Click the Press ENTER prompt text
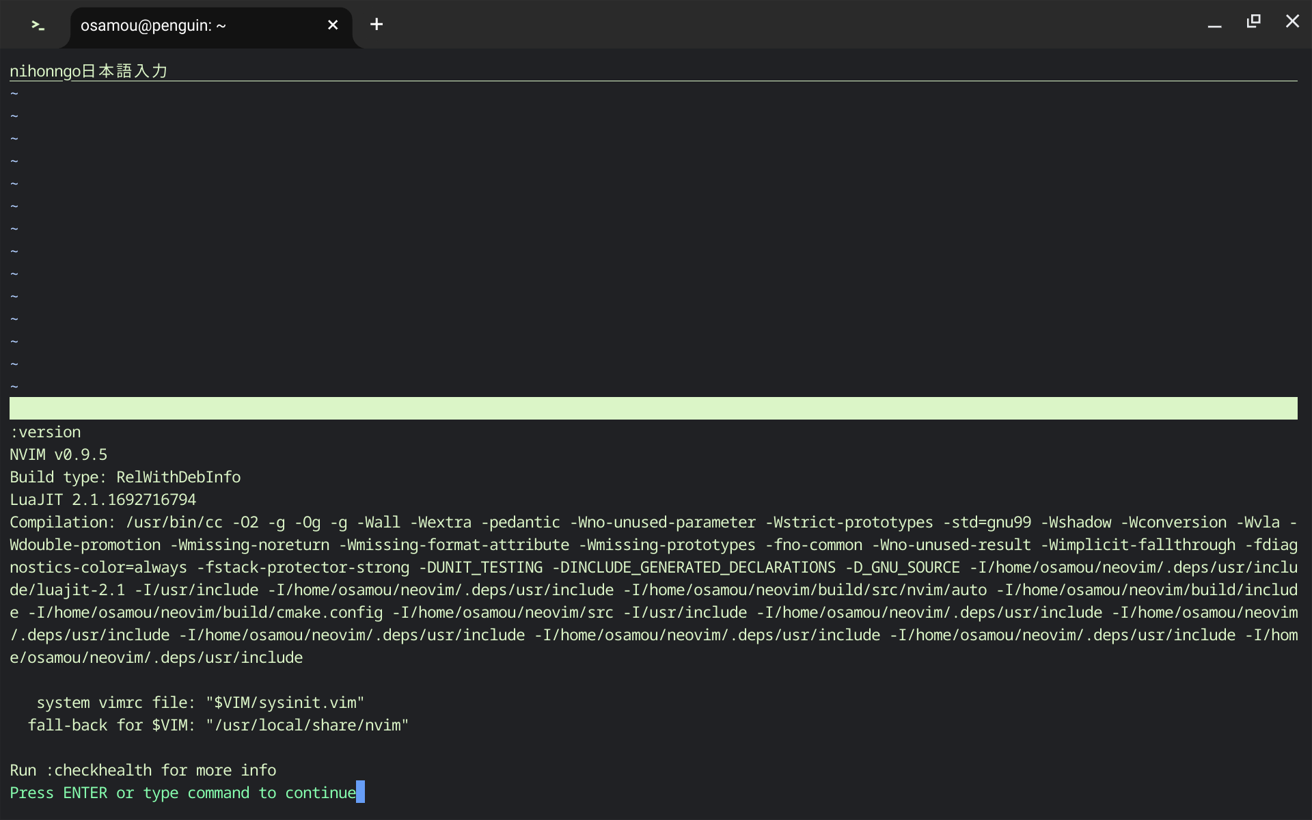The height and width of the screenshot is (820, 1312). coord(181,793)
